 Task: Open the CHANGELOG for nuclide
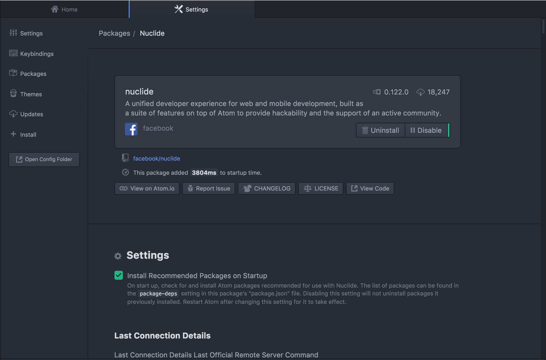[266, 188]
